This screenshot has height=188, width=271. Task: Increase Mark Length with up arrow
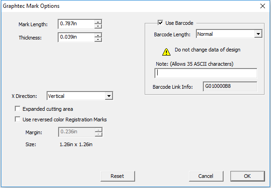98,22
